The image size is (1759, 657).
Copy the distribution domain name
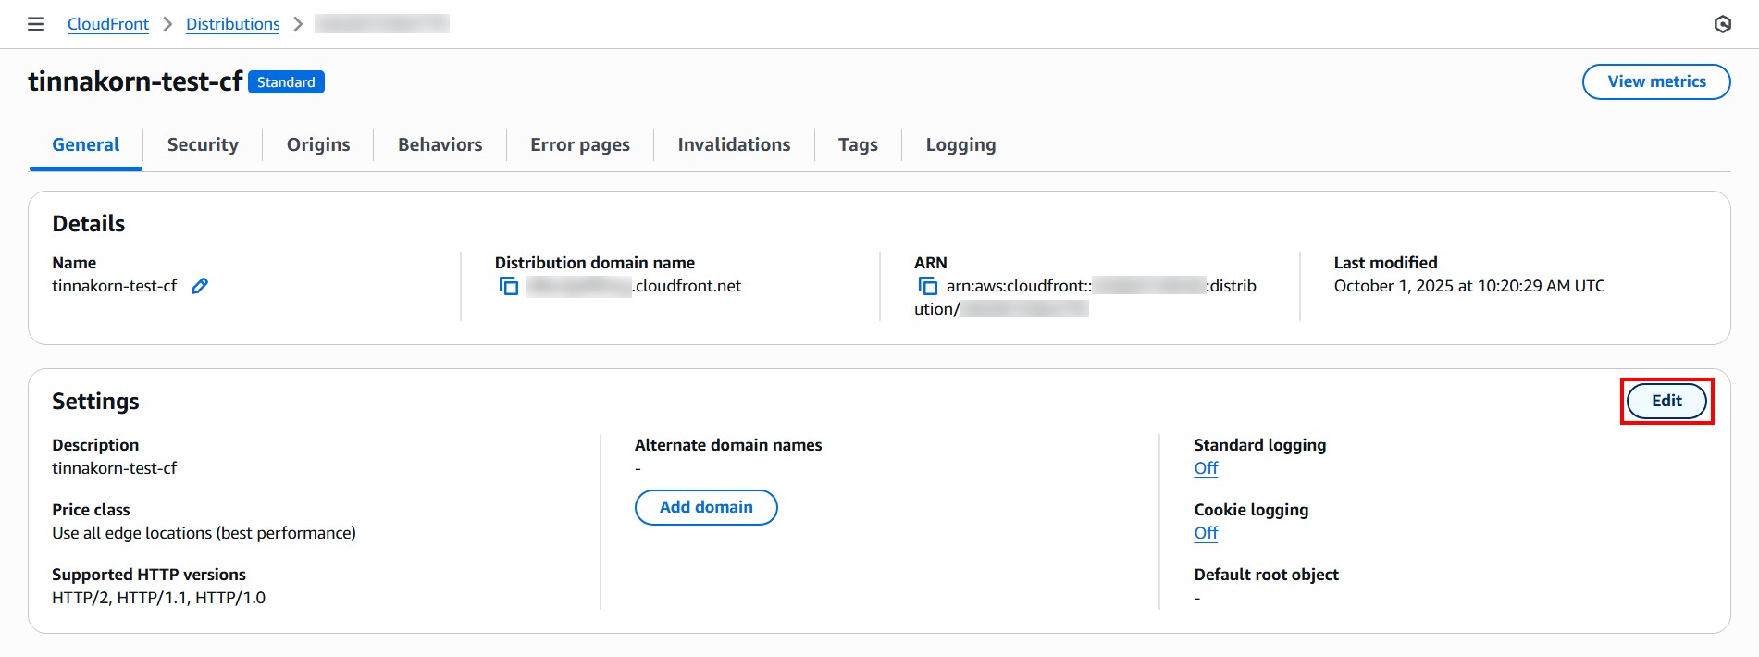click(509, 286)
